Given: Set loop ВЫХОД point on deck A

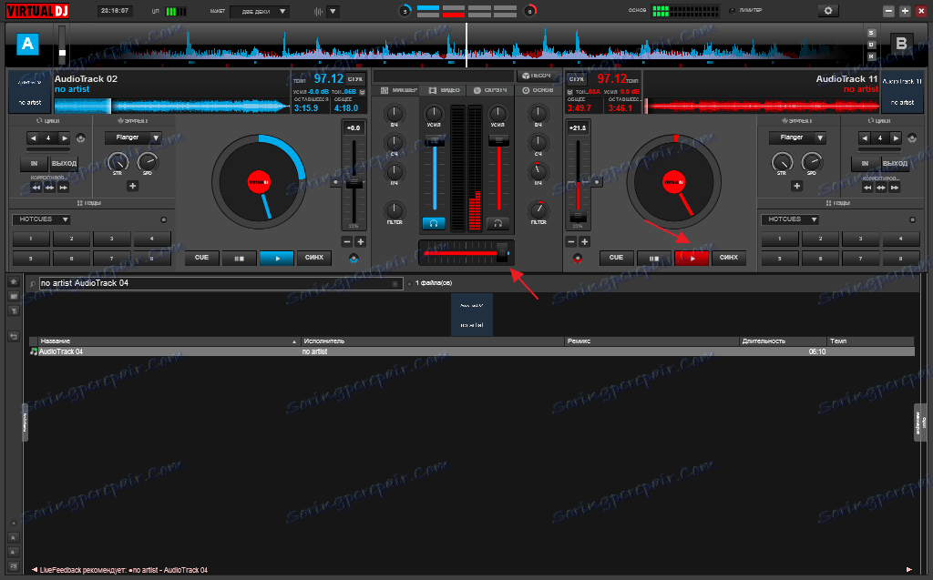Looking at the screenshot, I should coord(64,164).
